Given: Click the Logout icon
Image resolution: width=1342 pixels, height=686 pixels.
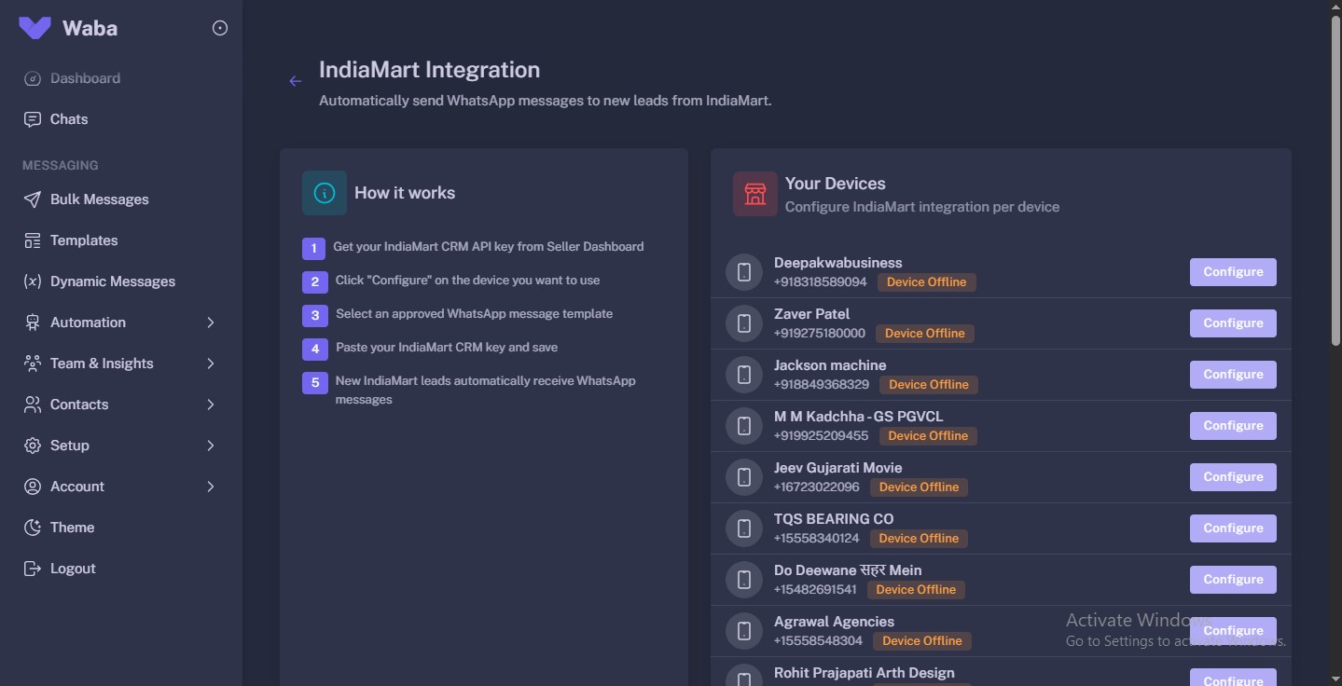Looking at the screenshot, I should pos(31,568).
